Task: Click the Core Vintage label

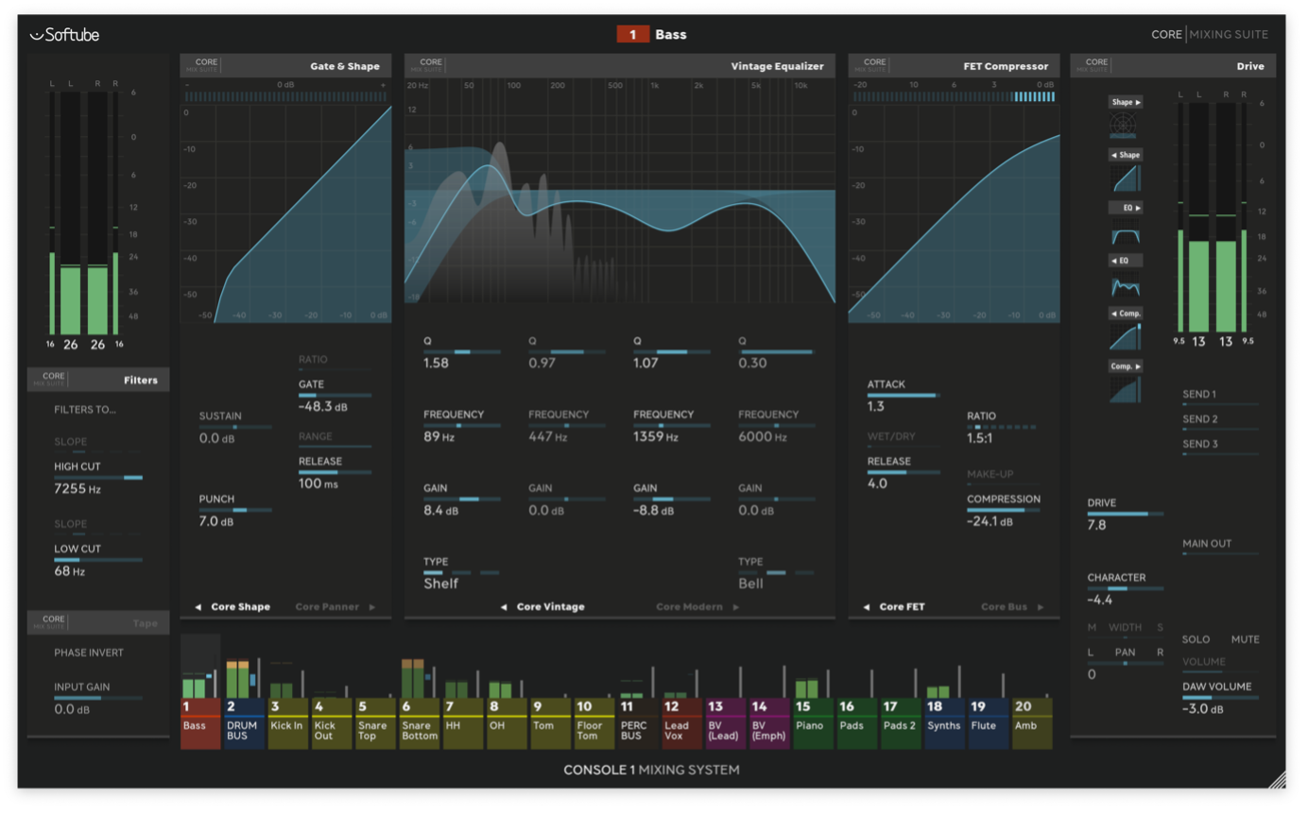Action: point(550,607)
